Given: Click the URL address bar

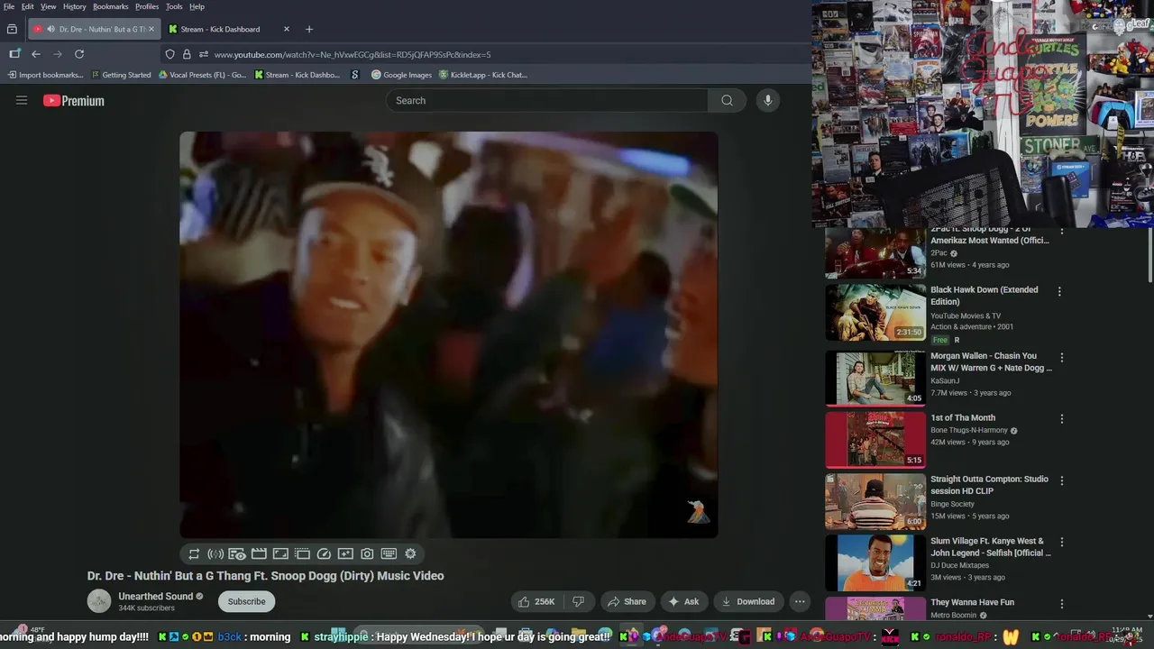Looking at the screenshot, I should (487, 54).
